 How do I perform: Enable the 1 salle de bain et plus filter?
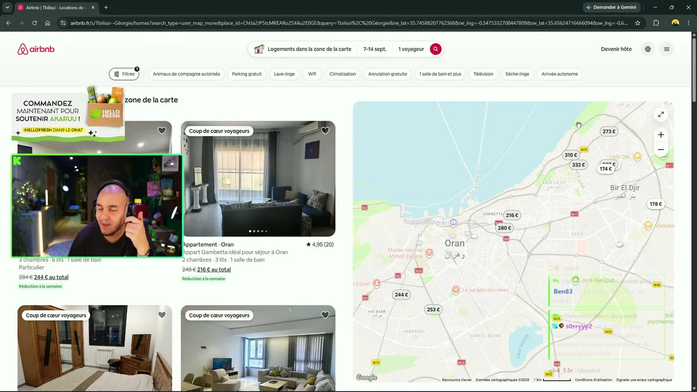coord(440,74)
